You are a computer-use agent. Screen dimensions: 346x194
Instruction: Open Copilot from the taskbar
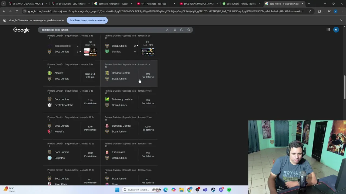[x=174, y=190]
